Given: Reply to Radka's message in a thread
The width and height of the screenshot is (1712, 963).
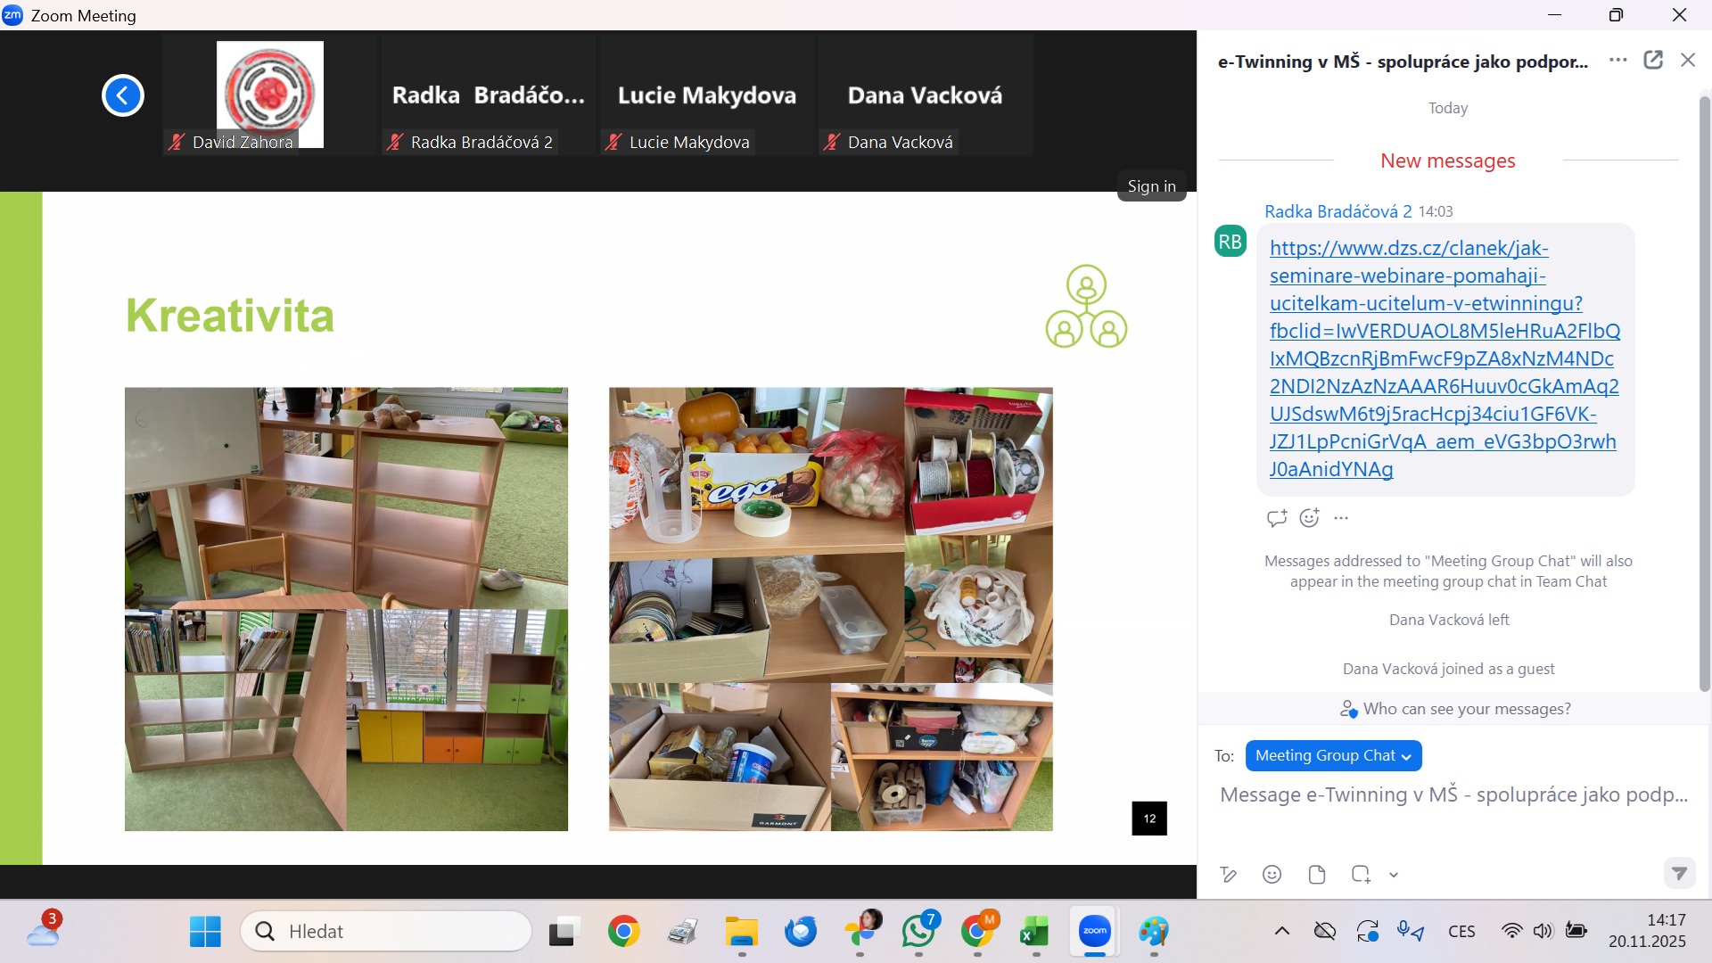Looking at the screenshot, I should 1276,518.
